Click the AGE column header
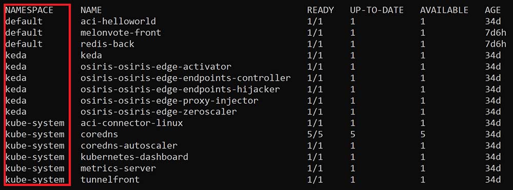The height and width of the screenshot is (190, 513). [492, 10]
